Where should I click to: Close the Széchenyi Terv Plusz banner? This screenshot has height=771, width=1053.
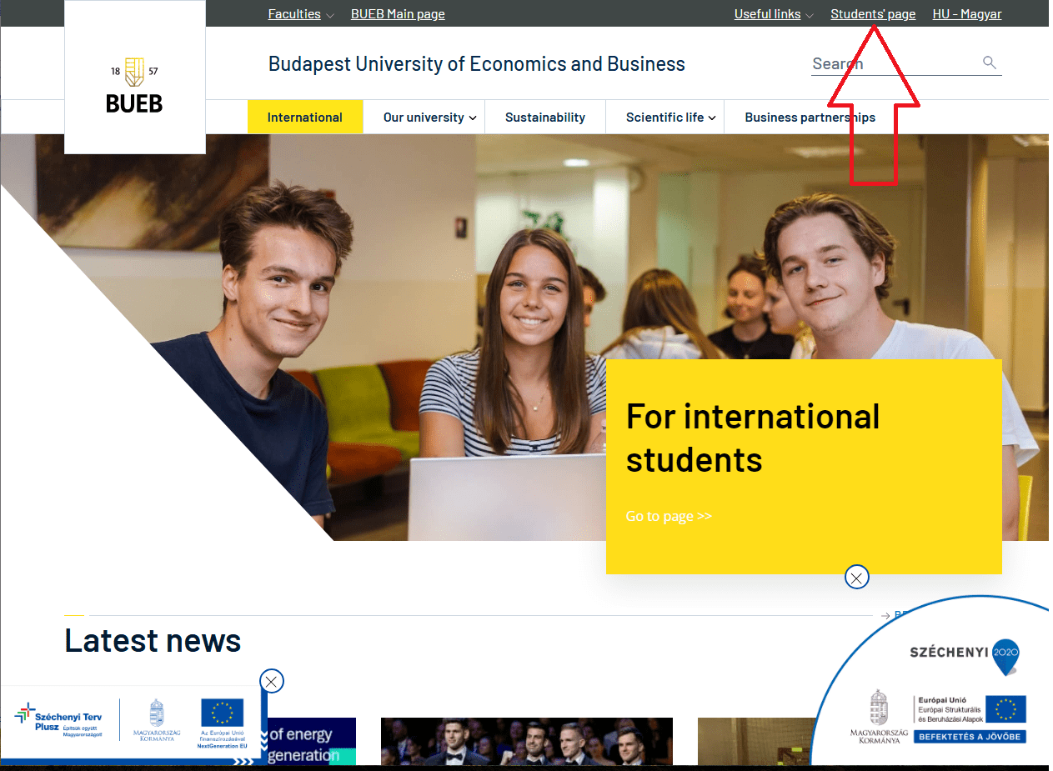click(272, 681)
